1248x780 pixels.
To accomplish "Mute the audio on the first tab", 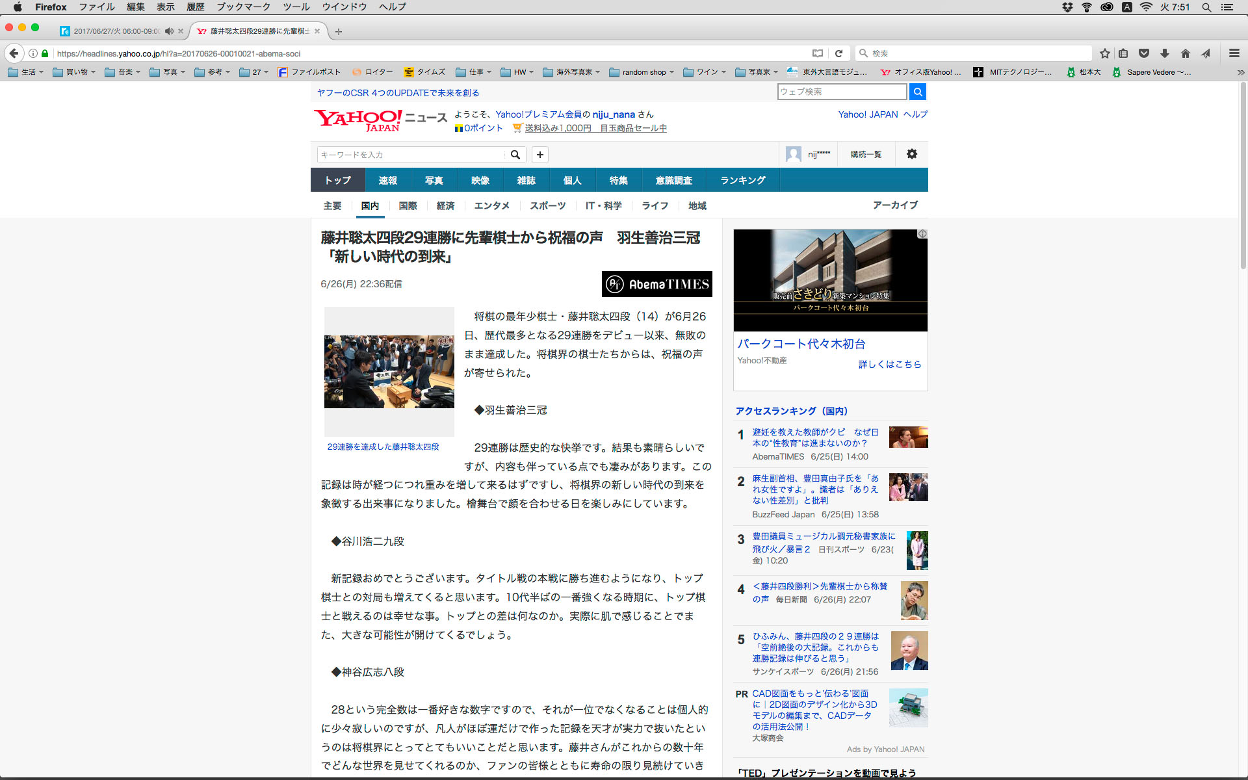I will point(169,31).
